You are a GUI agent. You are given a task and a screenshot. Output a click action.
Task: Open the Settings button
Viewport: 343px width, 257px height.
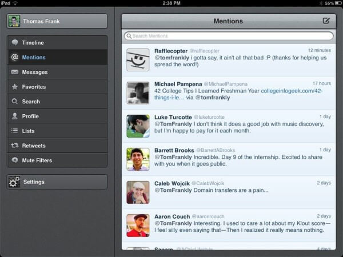57,182
